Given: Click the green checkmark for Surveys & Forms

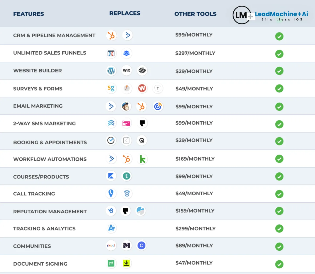Looking at the screenshot, I should (x=279, y=88).
